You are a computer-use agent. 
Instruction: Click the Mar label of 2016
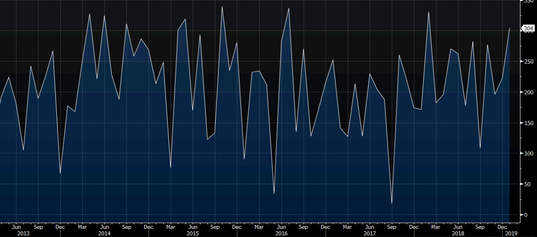(259, 227)
